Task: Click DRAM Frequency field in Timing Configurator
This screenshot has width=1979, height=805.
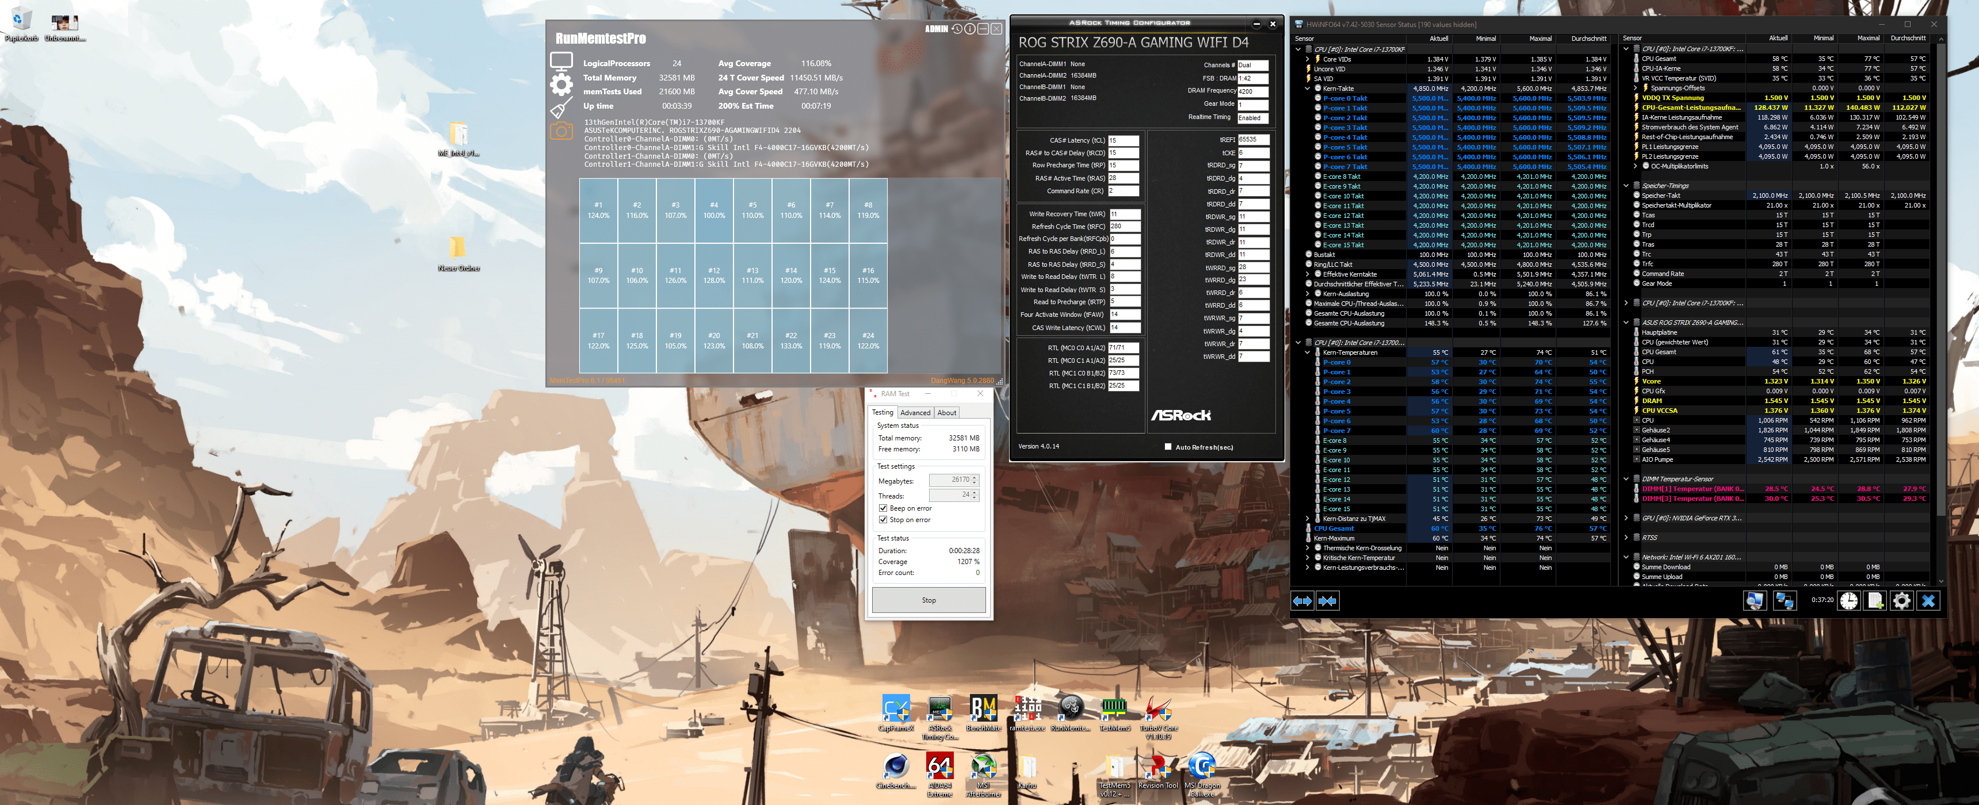Action: (1253, 91)
